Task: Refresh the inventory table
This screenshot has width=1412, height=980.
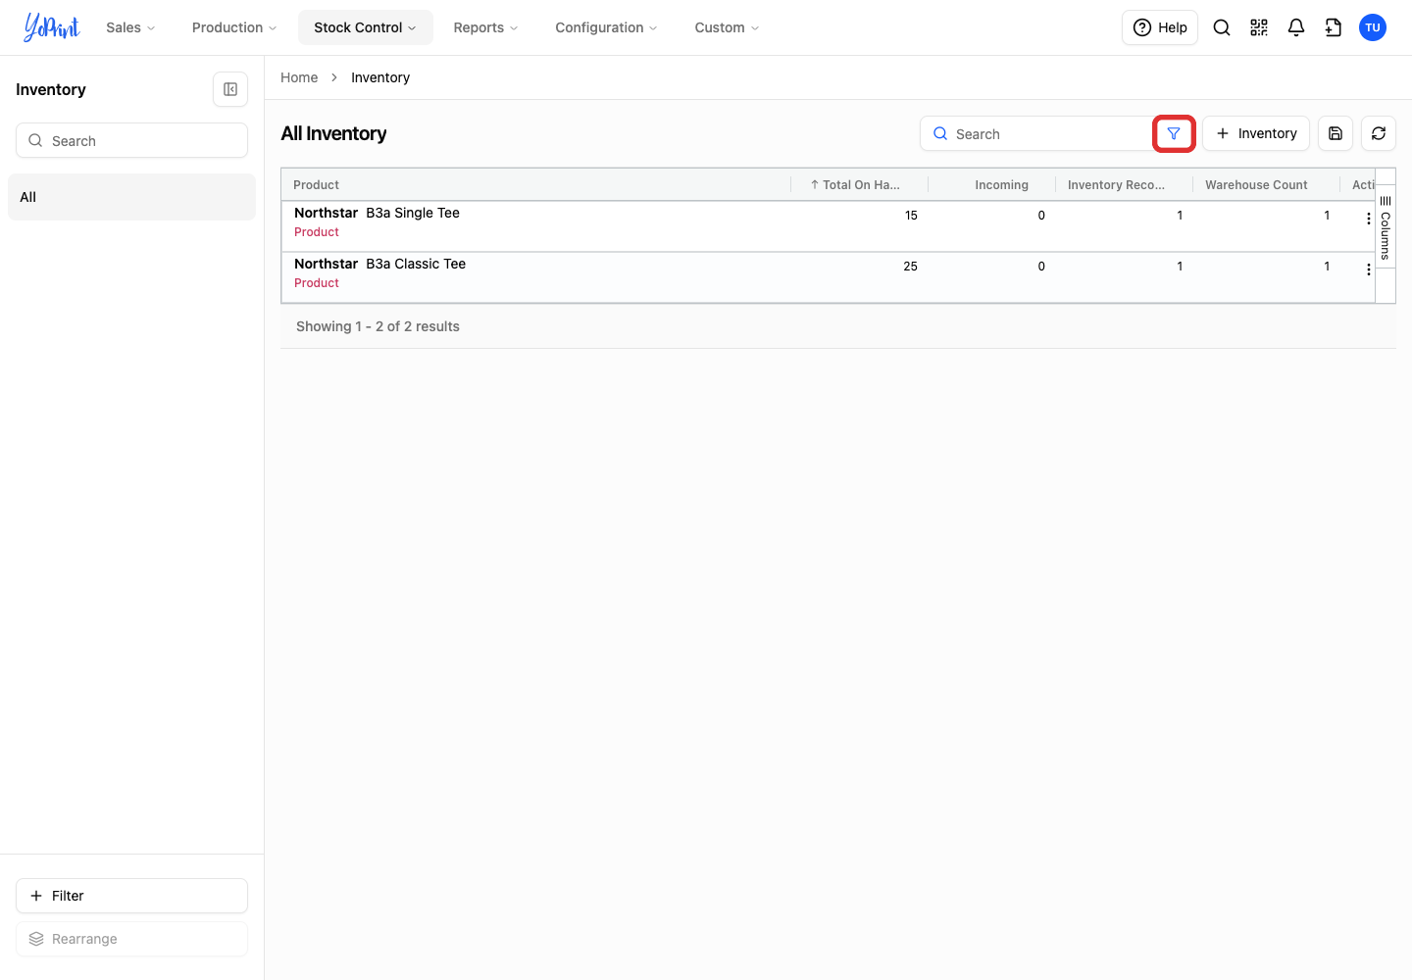Action: (1379, 133)
